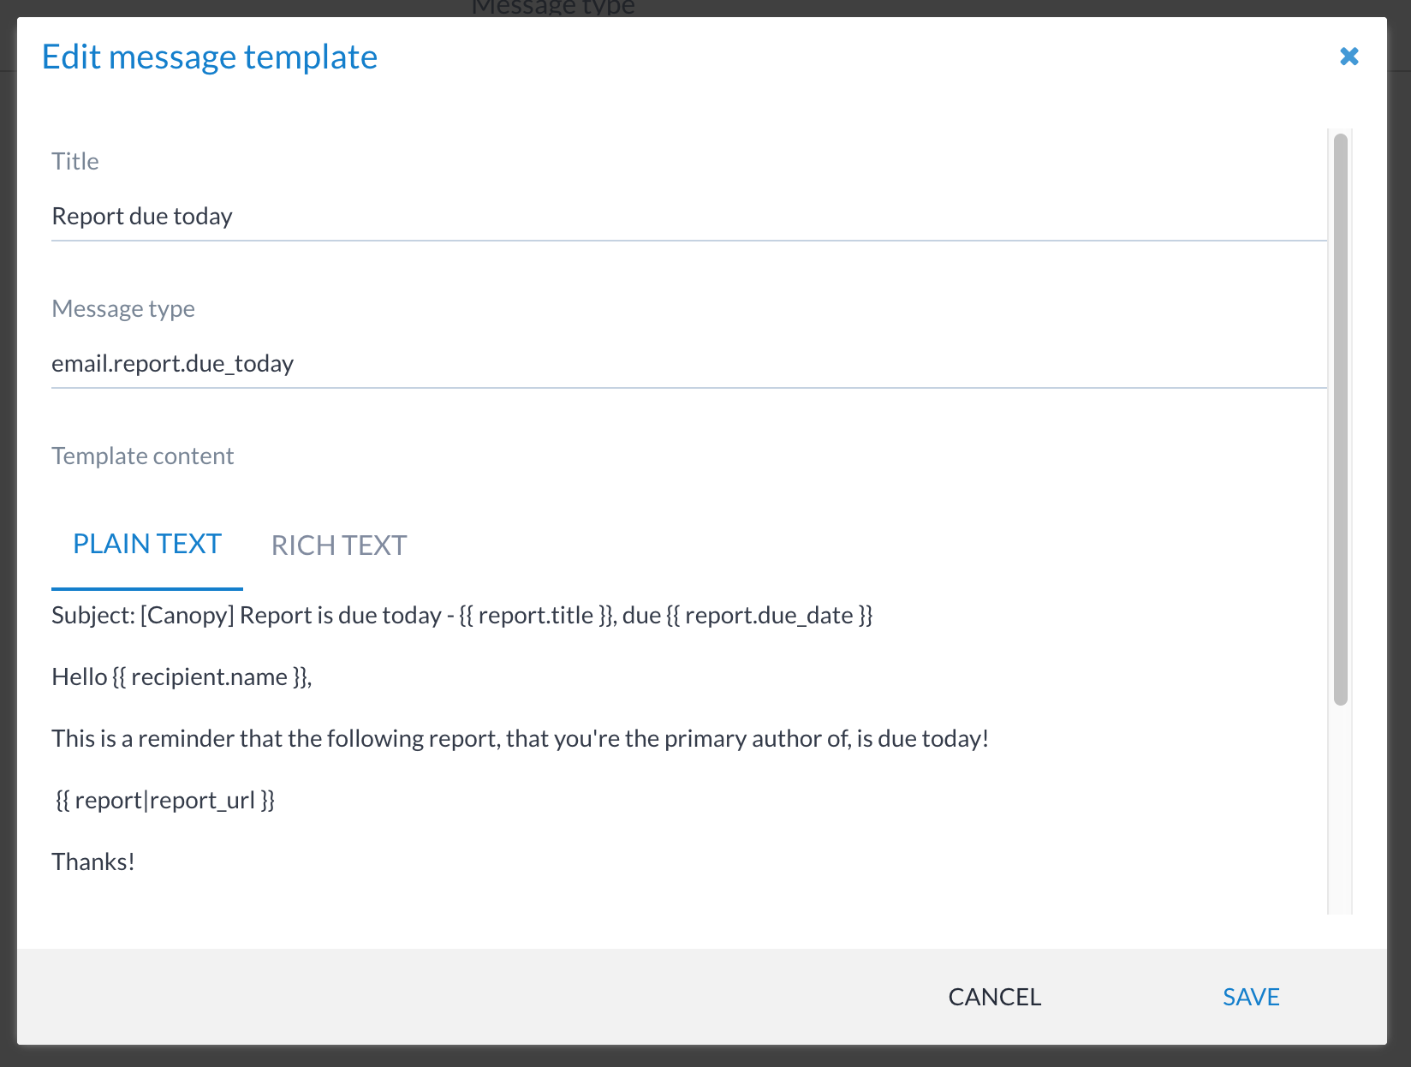Switch to the Plain Text tab

147,545
